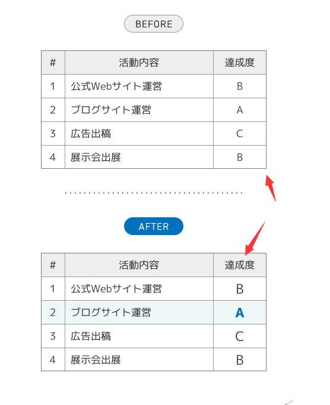The width and height of the screenshot is (330, 405).
Task: Click the bold blue A grade cell
Action: (x=240, y=313)
